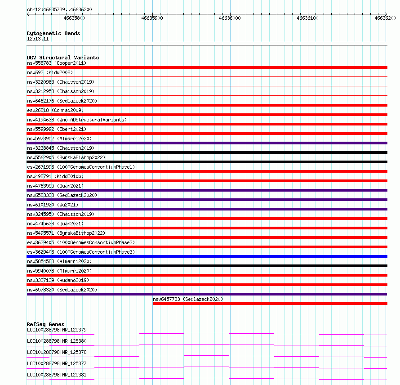The image size is (400, 385).
Task: Open nsv5562905 (ByrskaBishop2022) variant
Action: pyautogui.click(x=66, y=157)
